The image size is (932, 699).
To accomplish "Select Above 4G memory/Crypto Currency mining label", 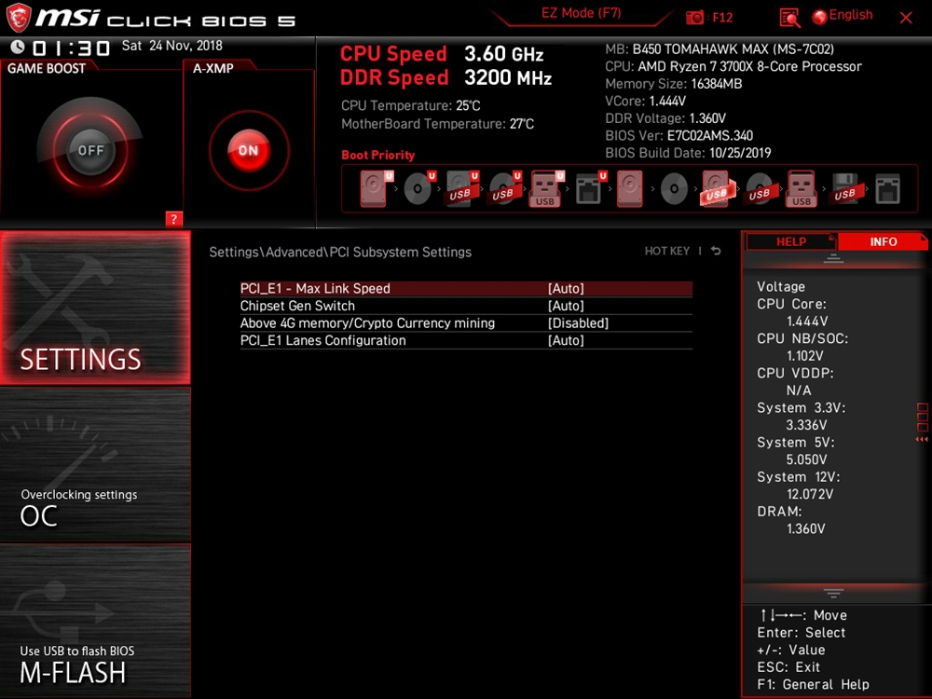I will pos(367,322).
